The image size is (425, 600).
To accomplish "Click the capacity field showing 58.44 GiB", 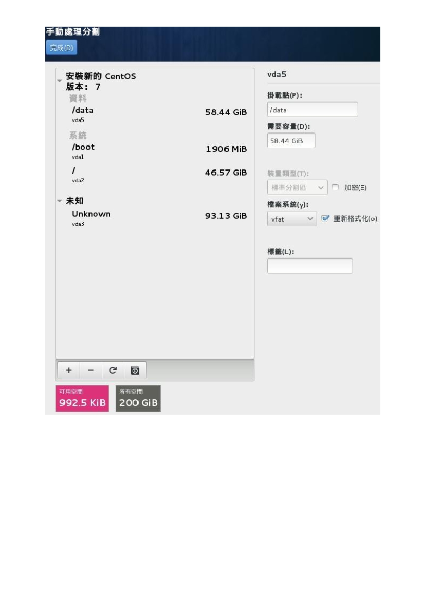I will pos(291,141).
